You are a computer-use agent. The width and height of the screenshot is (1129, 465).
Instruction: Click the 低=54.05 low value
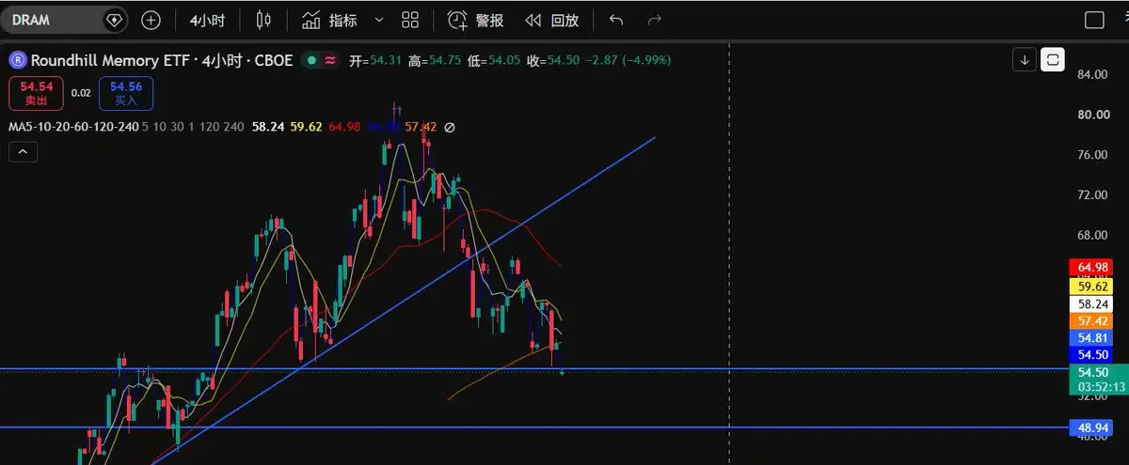pos(493,60)
